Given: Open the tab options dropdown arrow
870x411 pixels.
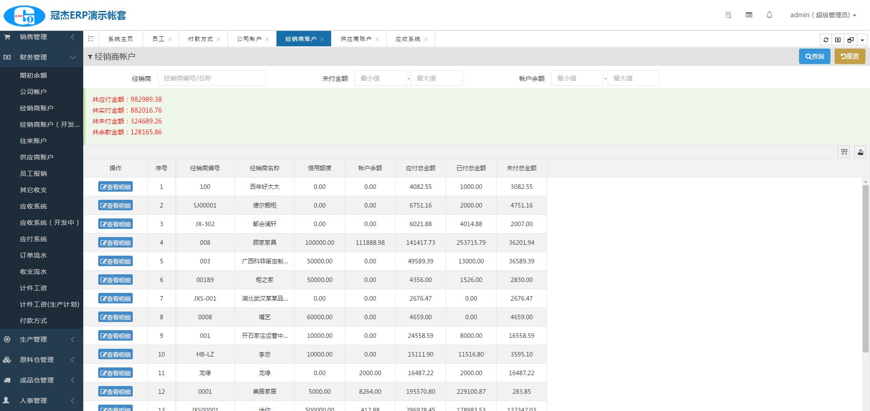Looking at the screenshot, I should pyautogui.click(x=862, y=40).
